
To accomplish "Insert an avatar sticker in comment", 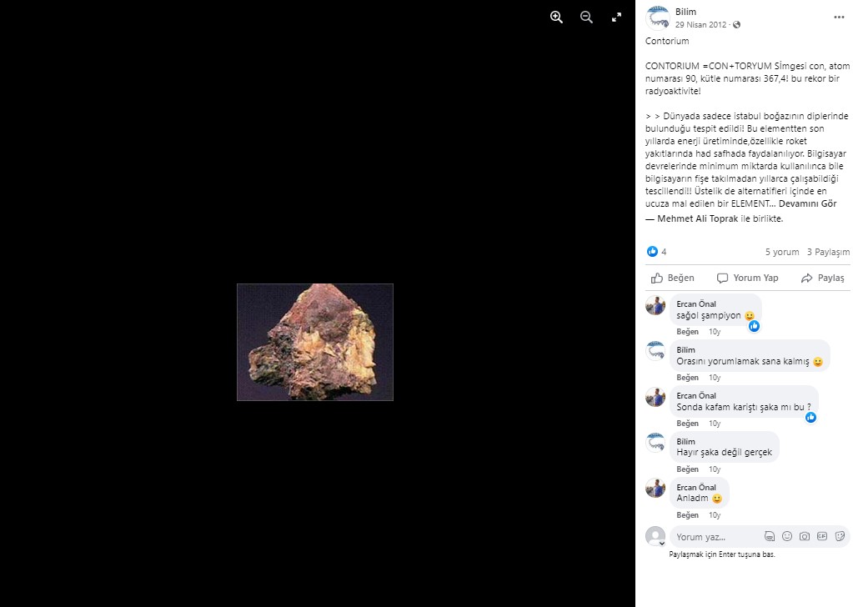I will click(x=770, y=536).
